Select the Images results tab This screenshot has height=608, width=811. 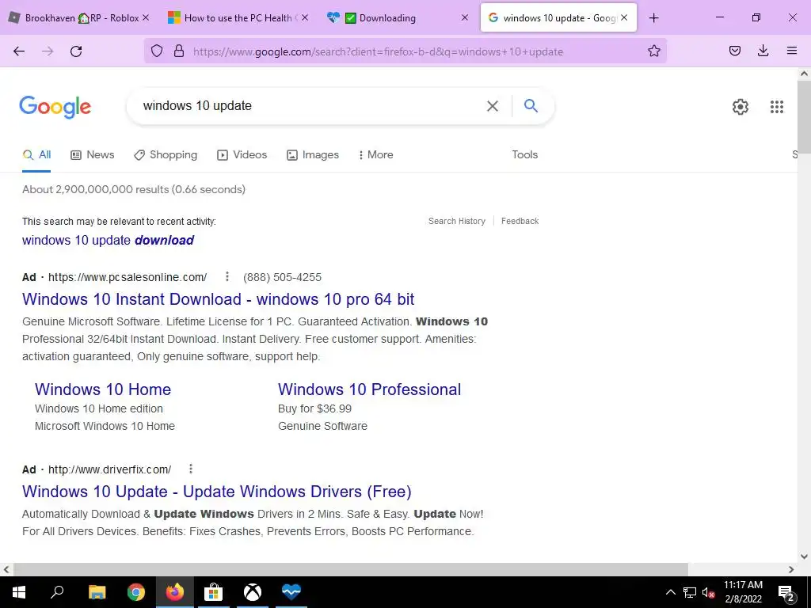click(x=313, y=154)
